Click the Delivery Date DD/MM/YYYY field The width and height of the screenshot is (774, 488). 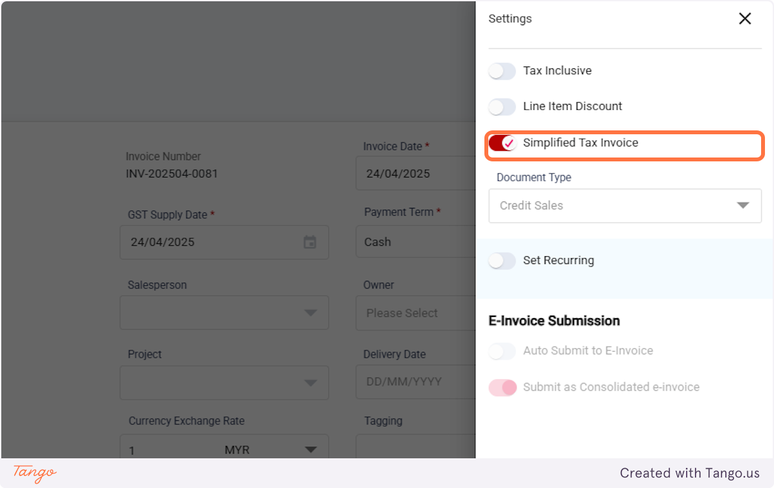(x=415, y=382)
